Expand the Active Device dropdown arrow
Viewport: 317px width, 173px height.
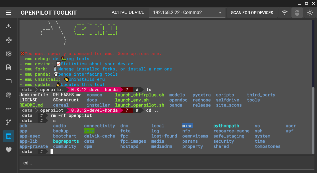tap(220, 13)
